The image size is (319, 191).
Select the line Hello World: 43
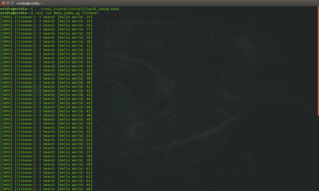[46, 95]
